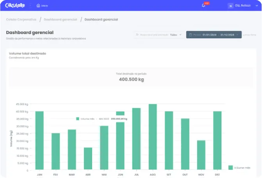Click the 20.000 kg axis label

(x=22, y=141)
